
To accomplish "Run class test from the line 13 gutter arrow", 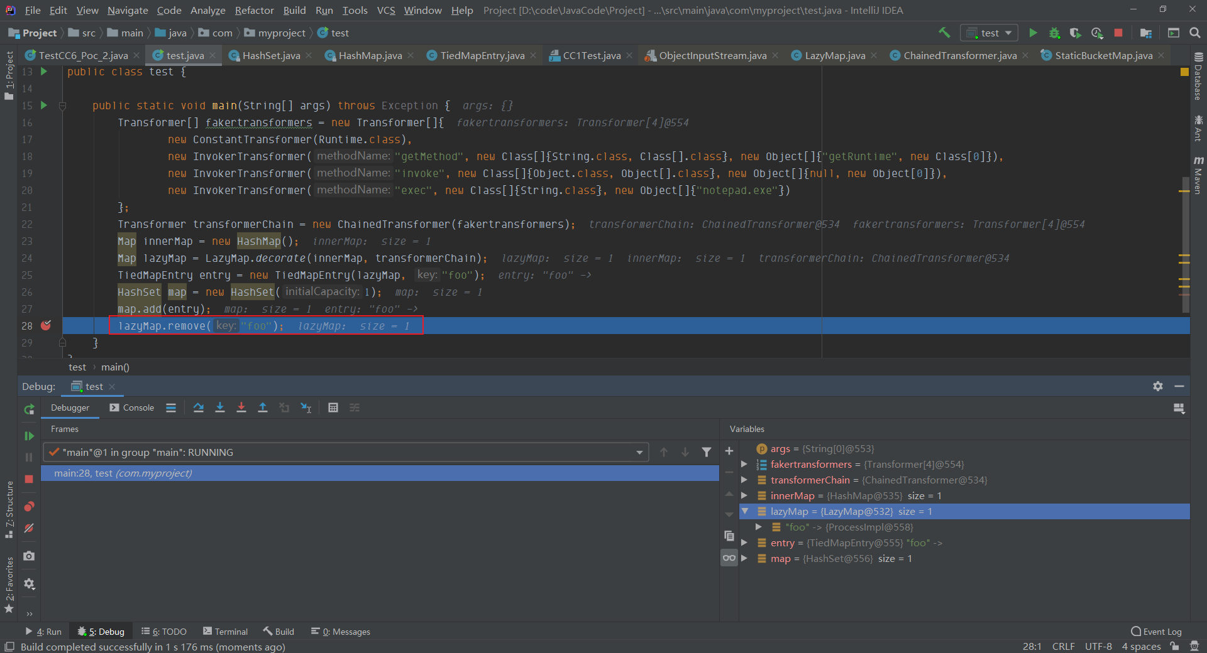I will (x=44, y=72).
